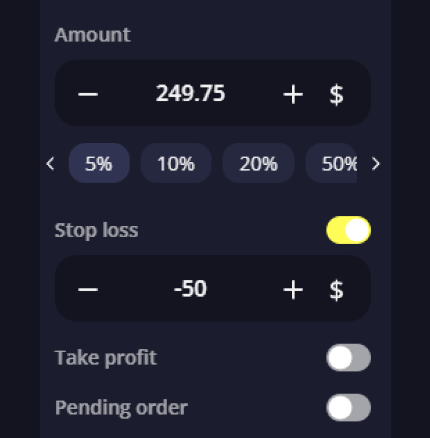Show more percentage options with right chevron
The width and height of the screenshot is (430, 438).
375,164
